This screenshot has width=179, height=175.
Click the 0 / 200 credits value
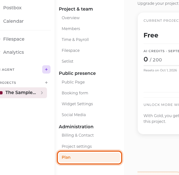tap(153, 60)
